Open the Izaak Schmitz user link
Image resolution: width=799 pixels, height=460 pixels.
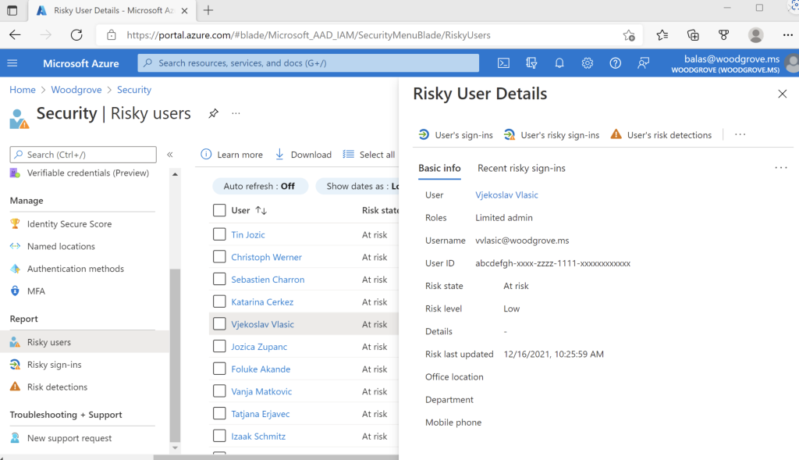[258, 437]
